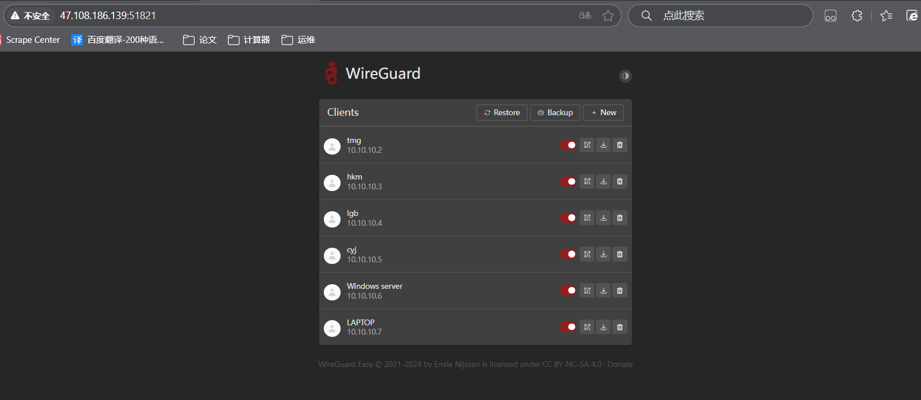Click the 10.10.10.5 address text
Image resolution: width=921 pixels, height=400 pixels.
coord(364,259)
